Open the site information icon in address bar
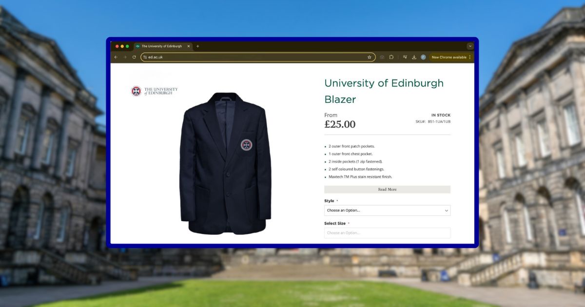The width and height of the screenshot is (585, 307). point(145,57)
